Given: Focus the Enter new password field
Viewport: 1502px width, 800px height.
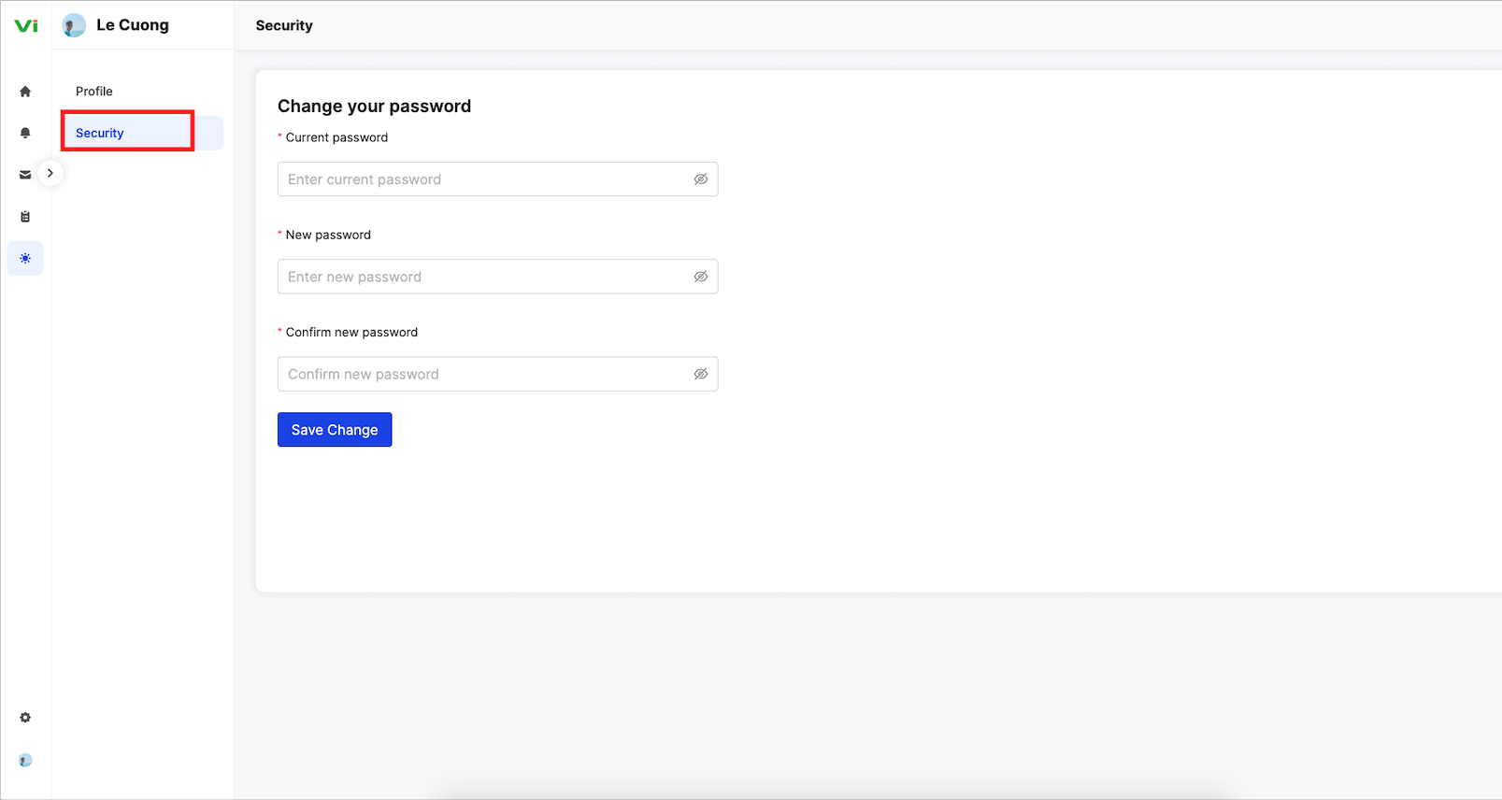Looking at the screenshot, I should 497,277.
